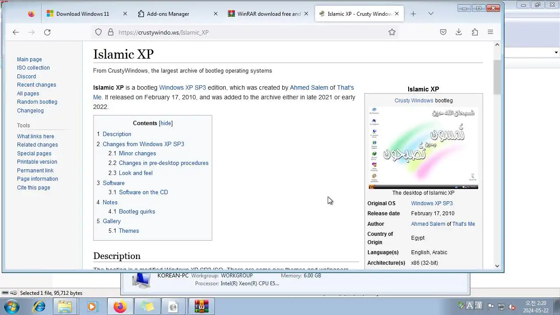Open Action Center flag tray icon
This screenshot has width=560, height=315.
(491, 307)
